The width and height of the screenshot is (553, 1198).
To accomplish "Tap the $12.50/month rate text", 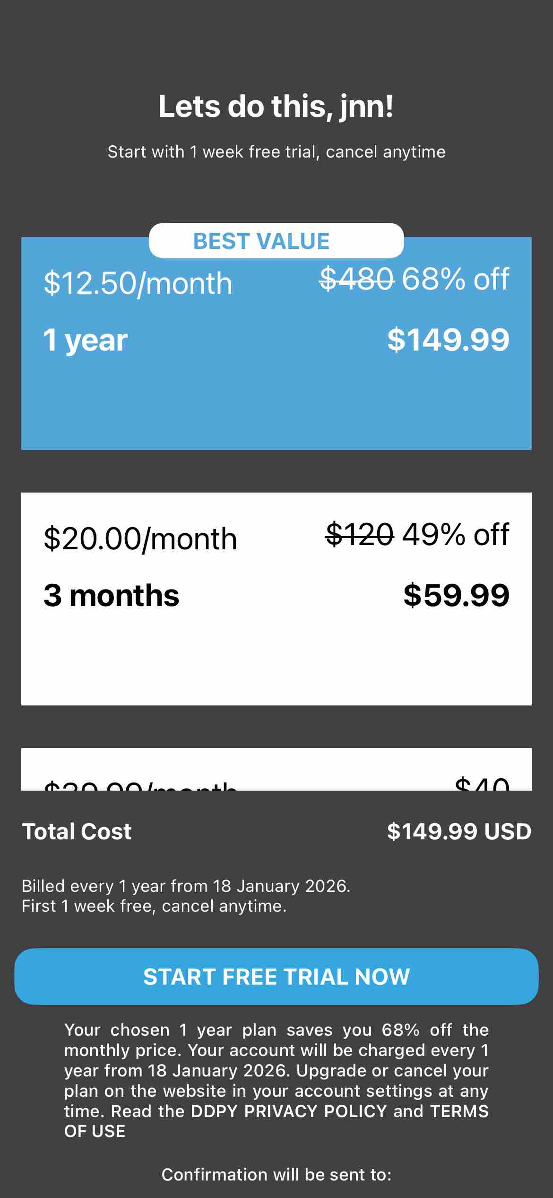I will tap(138, 283).
